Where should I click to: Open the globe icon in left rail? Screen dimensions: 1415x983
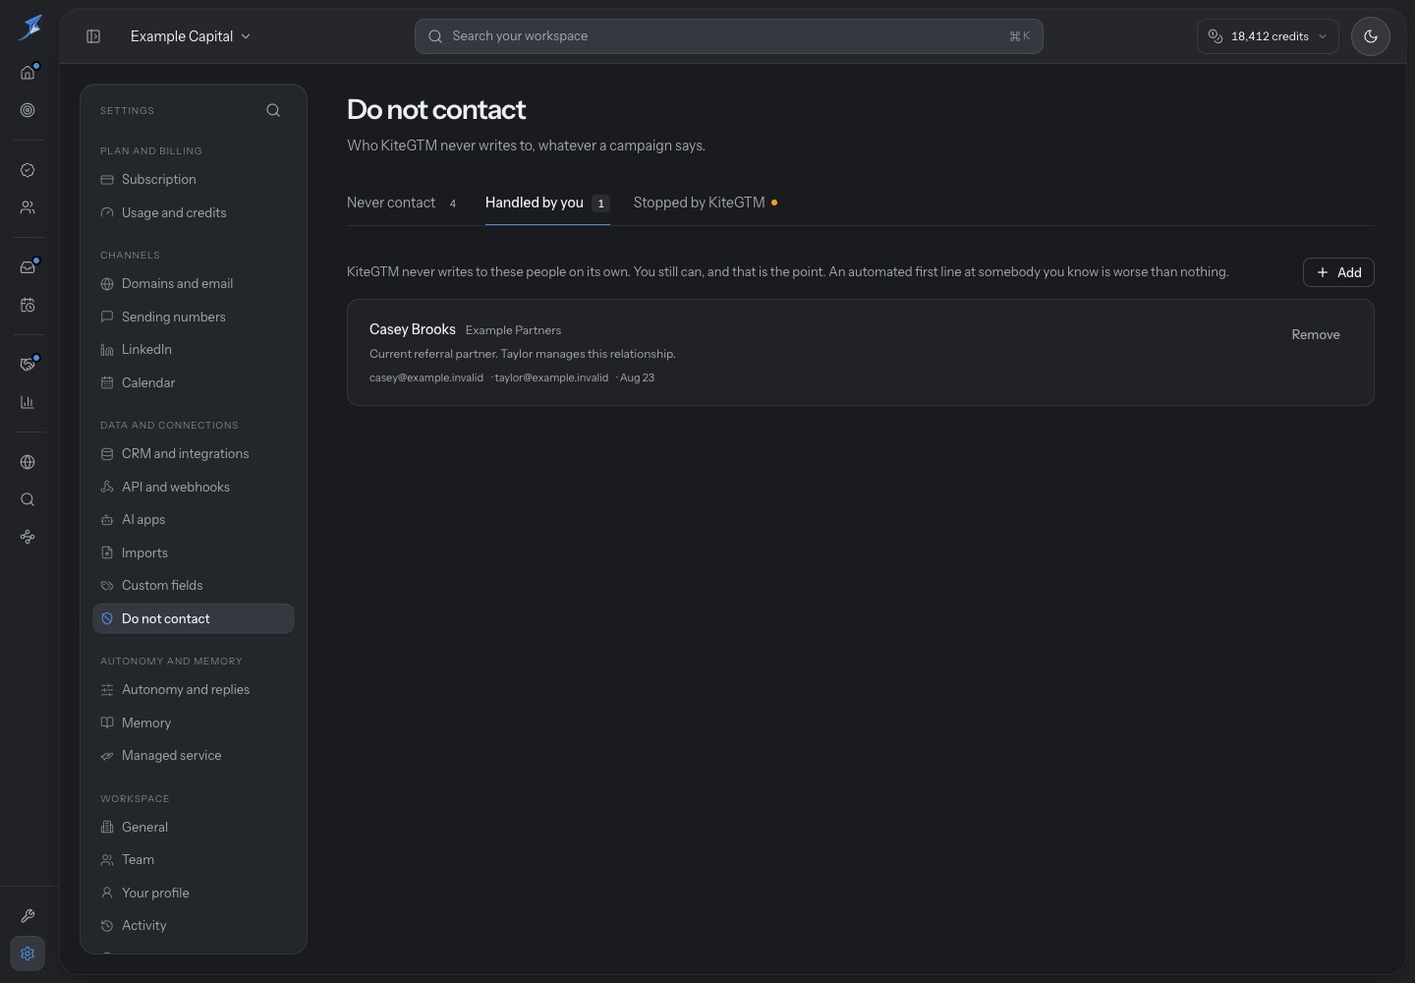pos(28,462)
